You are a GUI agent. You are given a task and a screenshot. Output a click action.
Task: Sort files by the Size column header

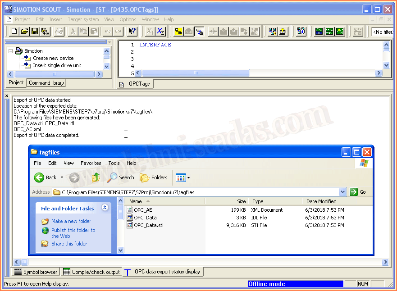coord(226,201)
